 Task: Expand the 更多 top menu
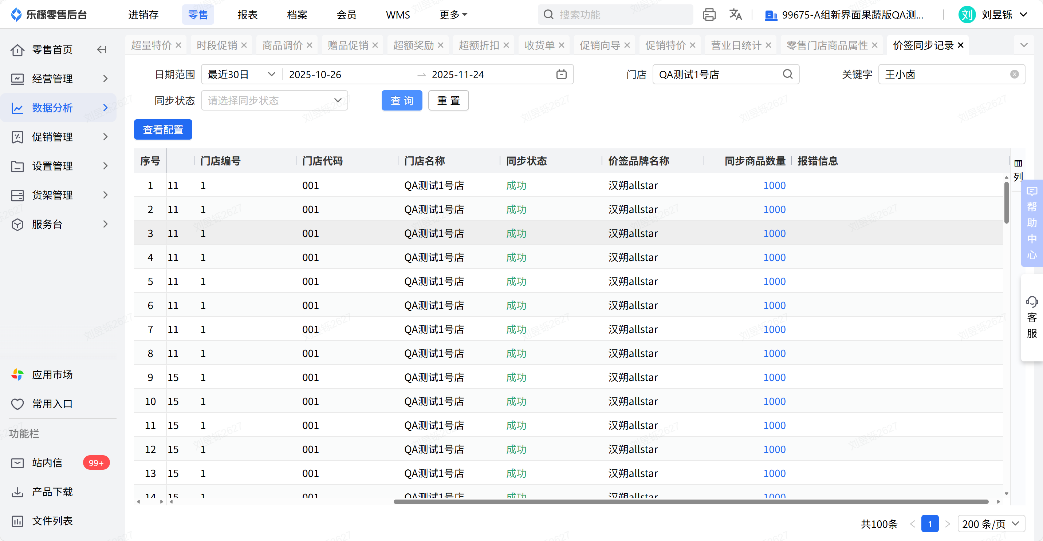click(x=453, y=15)
